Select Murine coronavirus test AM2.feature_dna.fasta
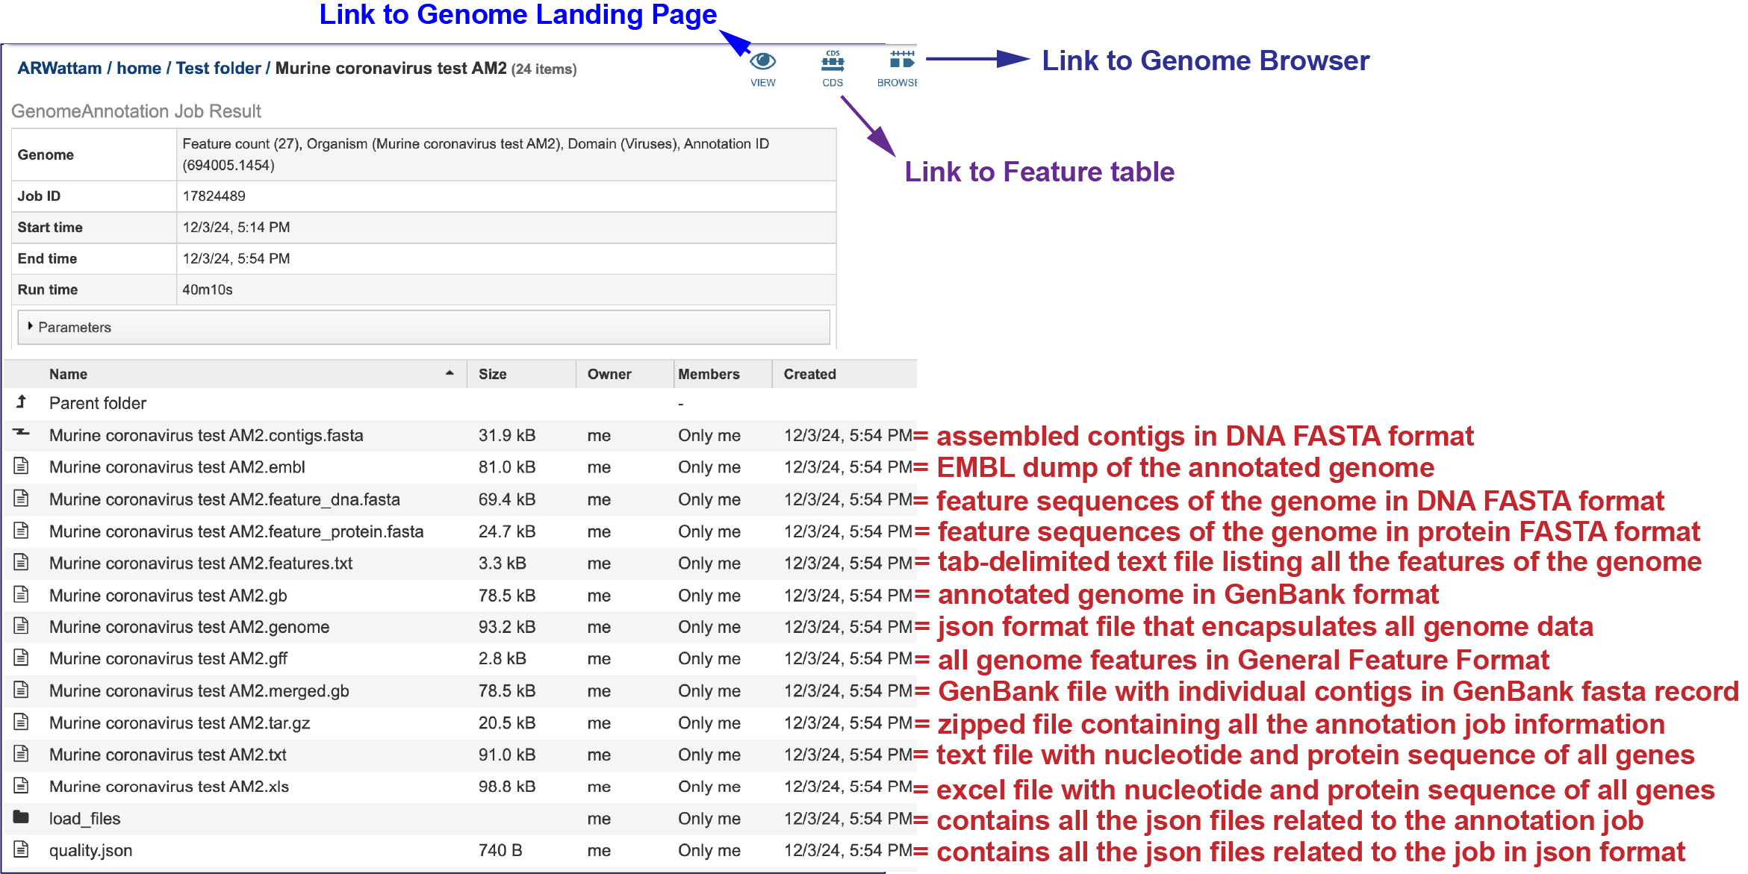Viewport: 1748px width, 874px height. pos(225,499)
